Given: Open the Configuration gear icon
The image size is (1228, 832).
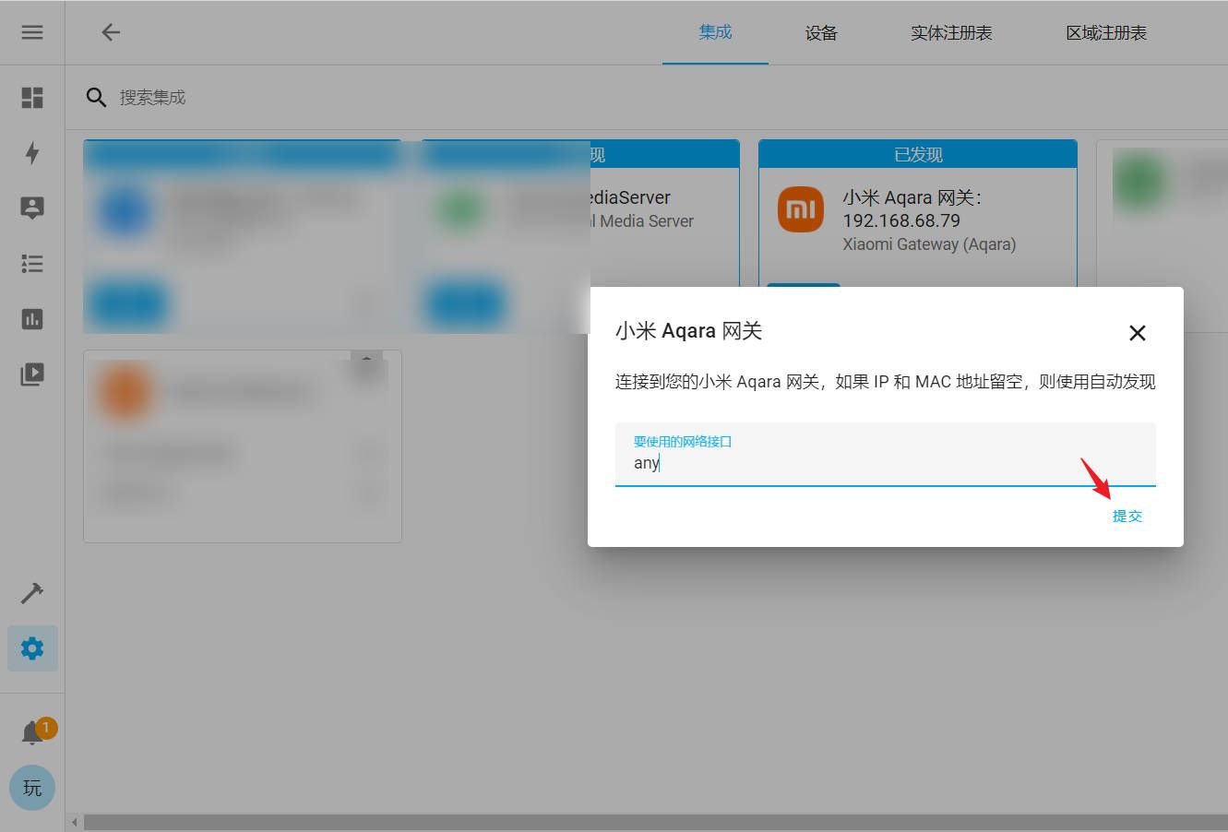Looking at the screenshot, I should [x=32, y=648].
